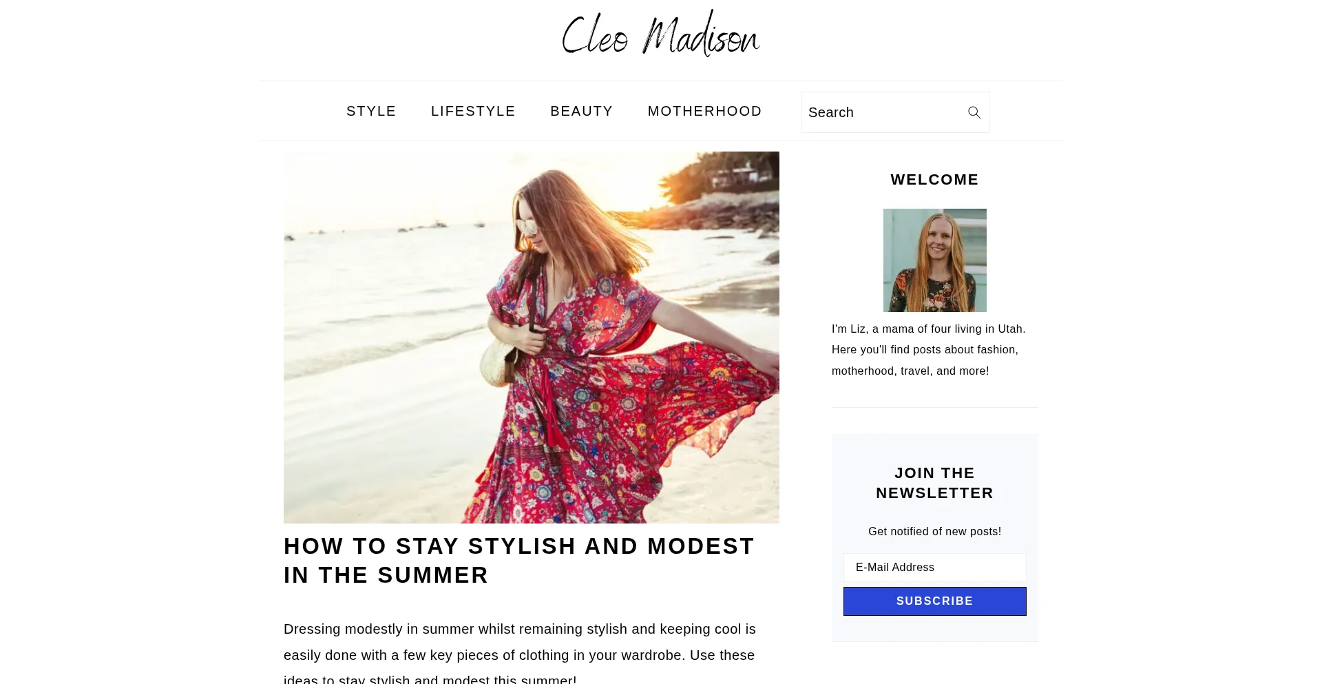Click the 'I'm Liz' intro text
The width and height of the screenshot is (1322, 684).
(929, 350)
